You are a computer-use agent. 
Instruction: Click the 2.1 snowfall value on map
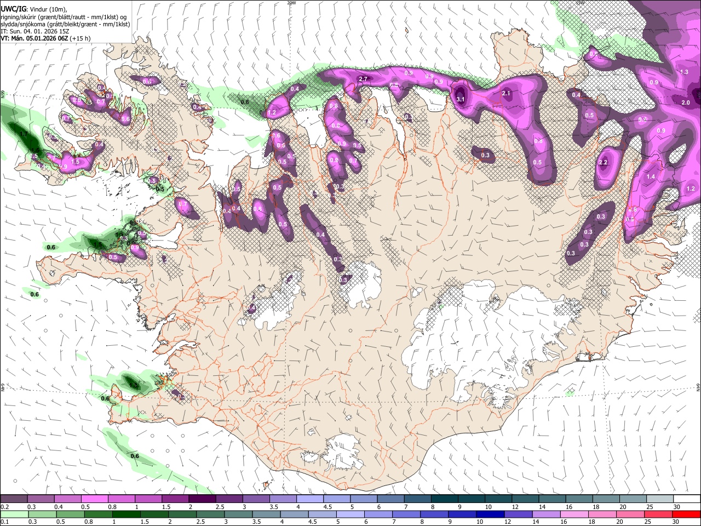tap(506, 93)
